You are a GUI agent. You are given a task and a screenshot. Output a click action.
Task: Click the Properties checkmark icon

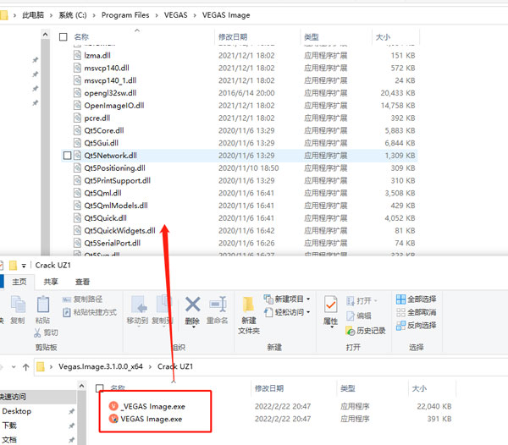pyautogui.click(x=330, y=305)
